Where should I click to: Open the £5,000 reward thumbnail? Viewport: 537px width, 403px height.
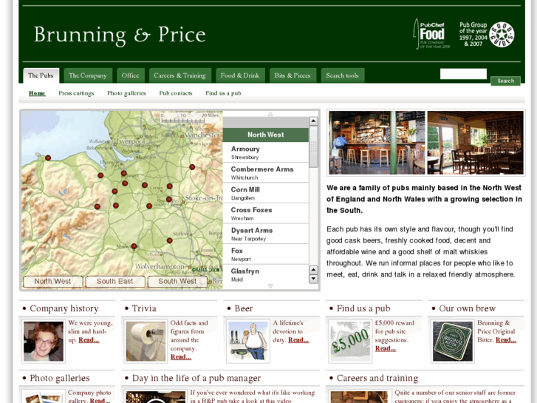coord(350,342)
